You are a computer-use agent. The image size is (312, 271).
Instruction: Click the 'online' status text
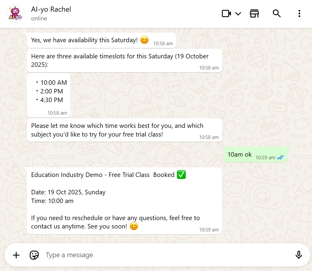pyautogui.click(x=39, y=18)
